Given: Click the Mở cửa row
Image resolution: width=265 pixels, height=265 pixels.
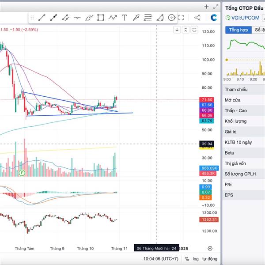Looking at the screenshot, I should coord(244,100).
